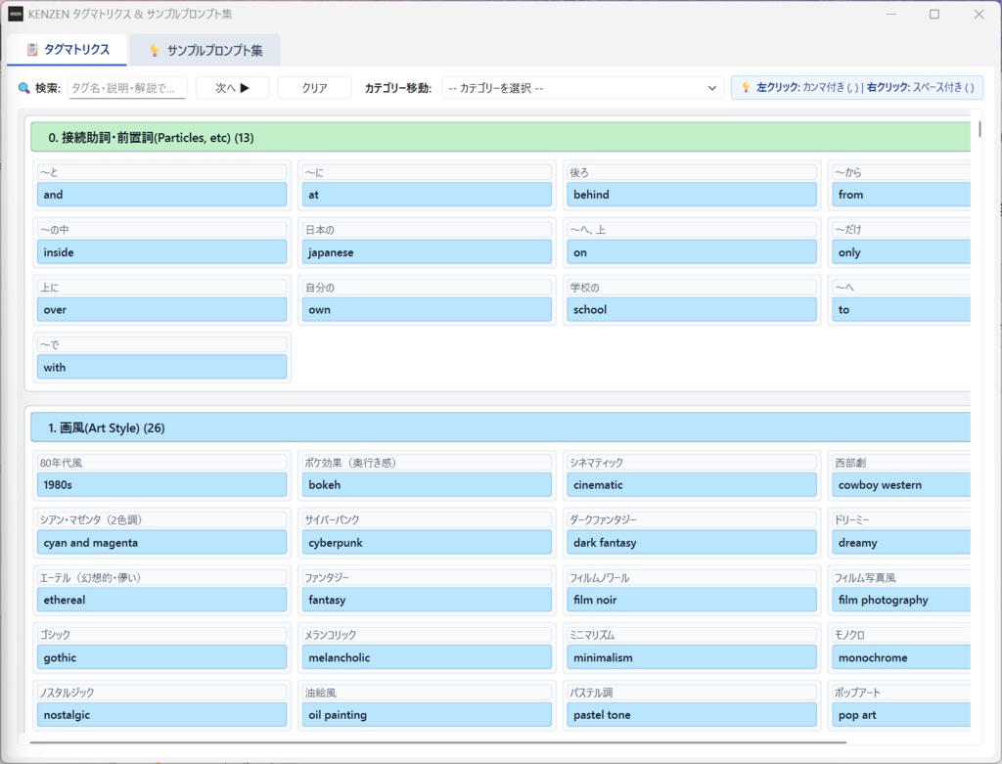This screenshot has width=1002, height=764.
Task: Click the 'oil painting' tag
Action: (427, 714)
